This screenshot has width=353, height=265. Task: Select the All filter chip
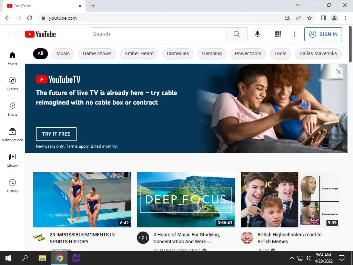pyautogui.click(x=40, y=53)
